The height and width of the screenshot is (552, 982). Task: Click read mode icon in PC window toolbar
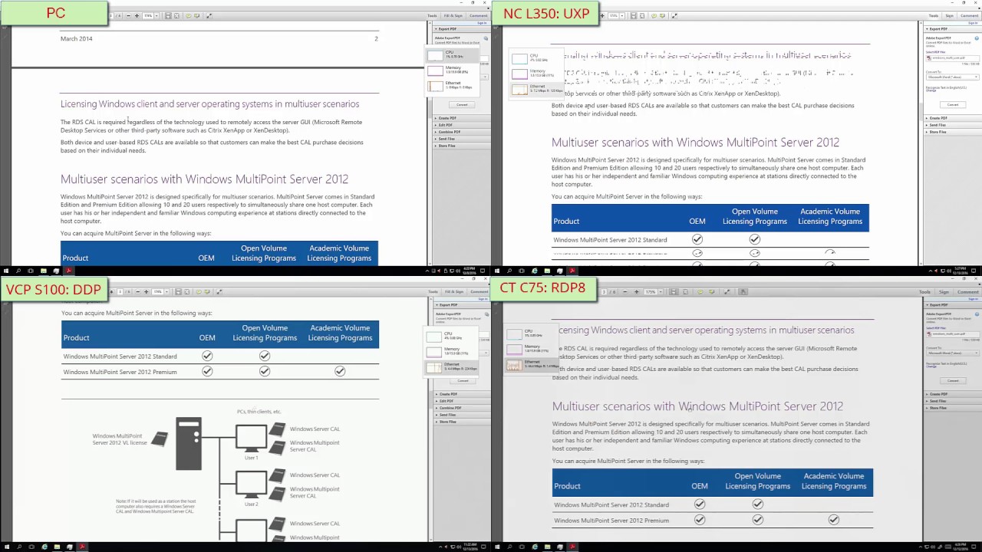(x=209, y=15)
